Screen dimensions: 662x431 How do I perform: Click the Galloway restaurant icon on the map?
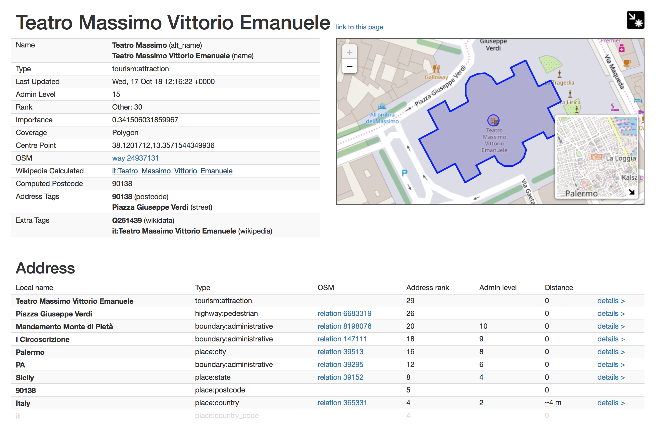[x=436, y=68]
